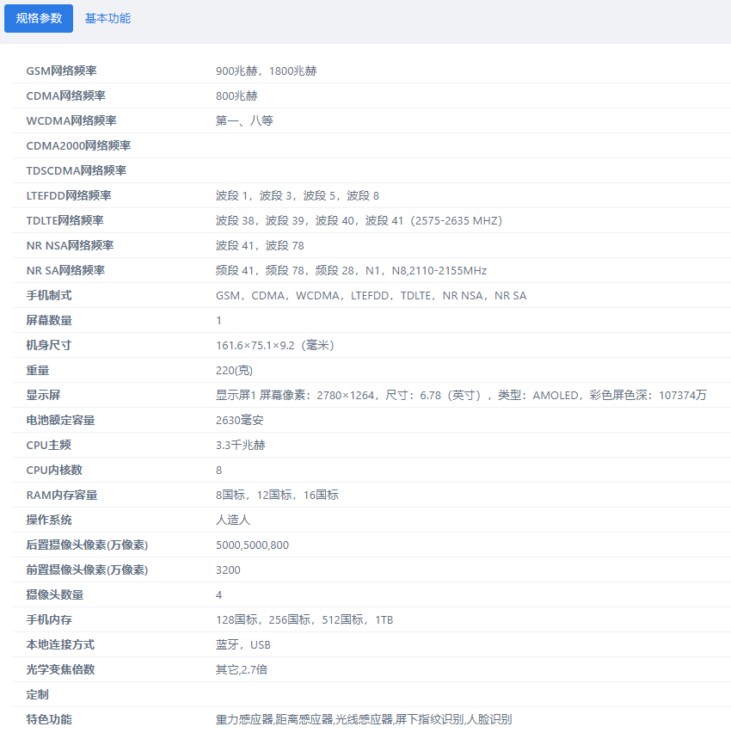Click the 手机制式 label
This screenshot has height=745, width=731.
pos(49,295)
